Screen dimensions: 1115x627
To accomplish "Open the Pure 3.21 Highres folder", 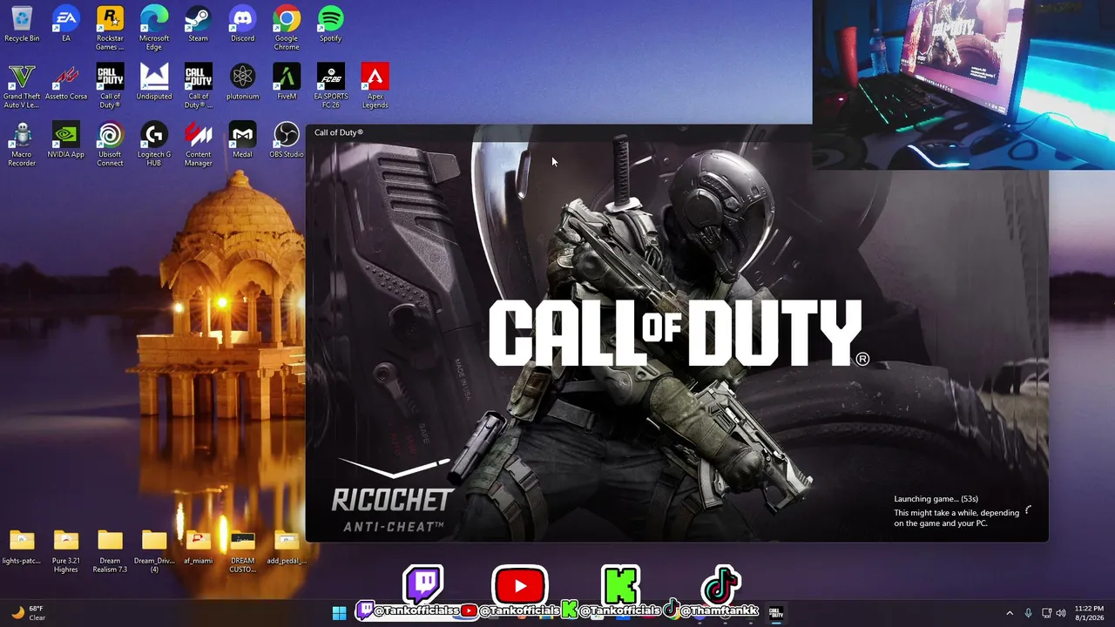I will coord(66,551).
